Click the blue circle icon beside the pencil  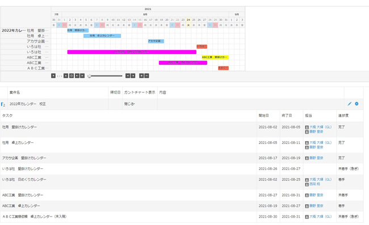click(x=357, y=104)
